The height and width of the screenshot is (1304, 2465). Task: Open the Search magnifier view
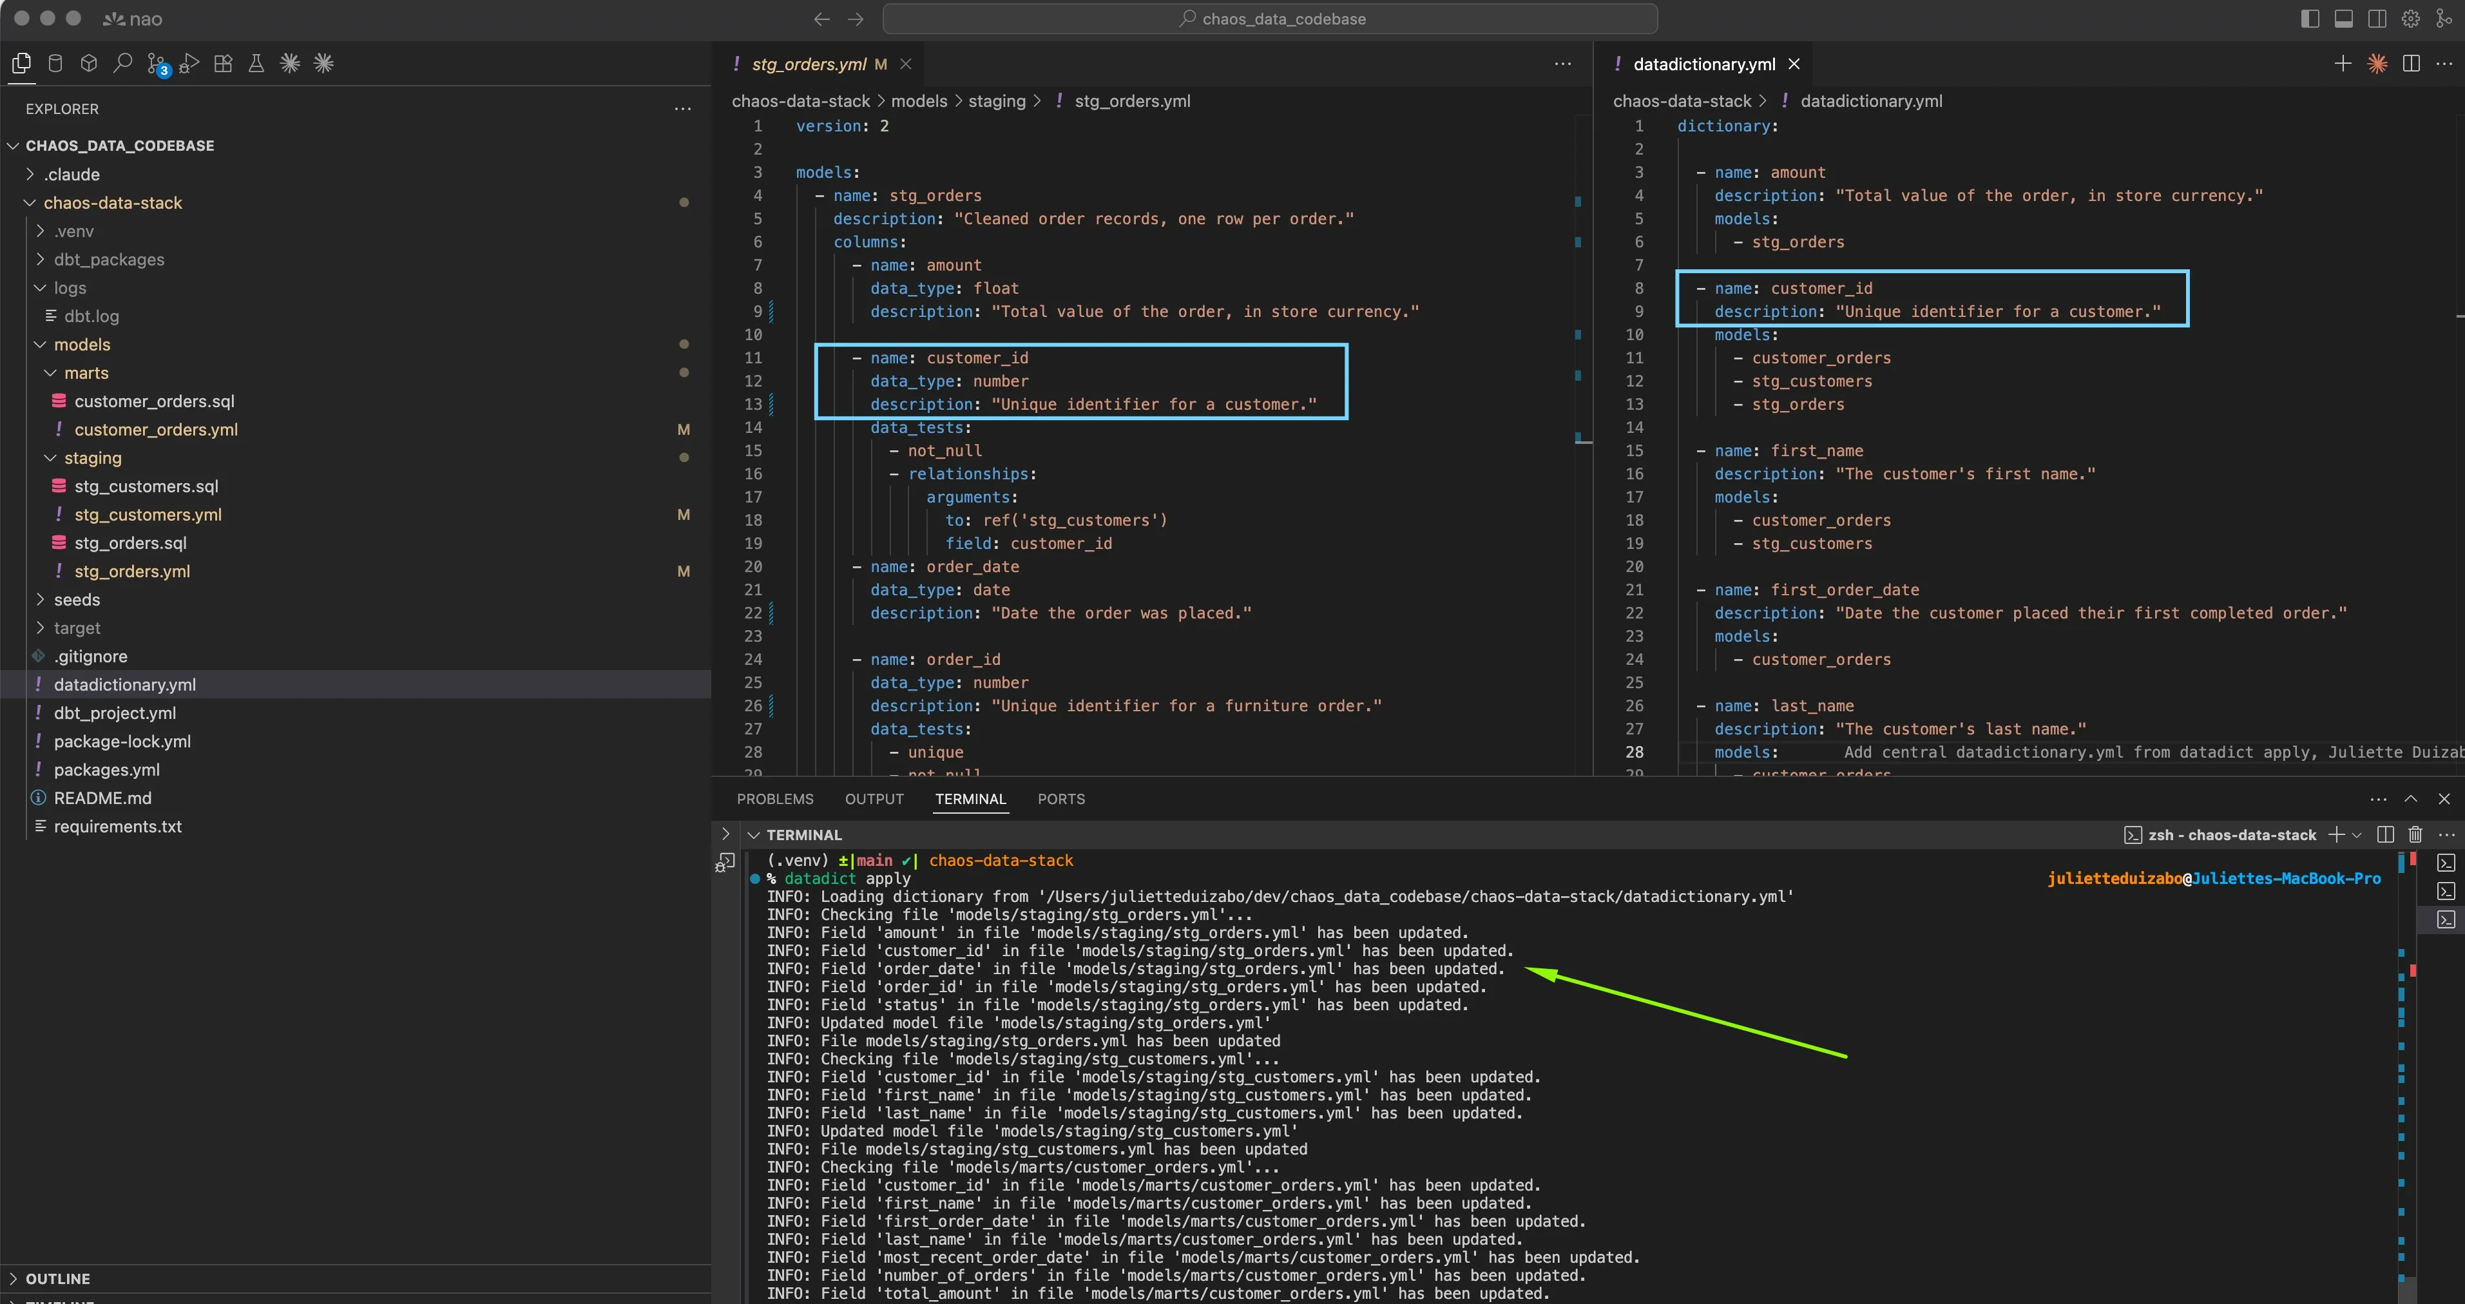point(122,63)
